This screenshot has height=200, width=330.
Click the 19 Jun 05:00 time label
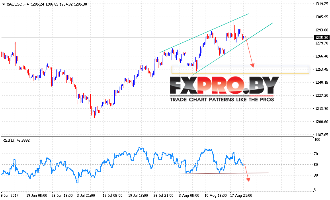(37, 195)
